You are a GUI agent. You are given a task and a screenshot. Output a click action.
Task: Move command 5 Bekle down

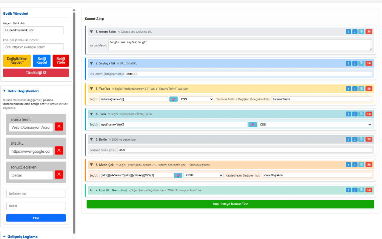tap(355, 140)
